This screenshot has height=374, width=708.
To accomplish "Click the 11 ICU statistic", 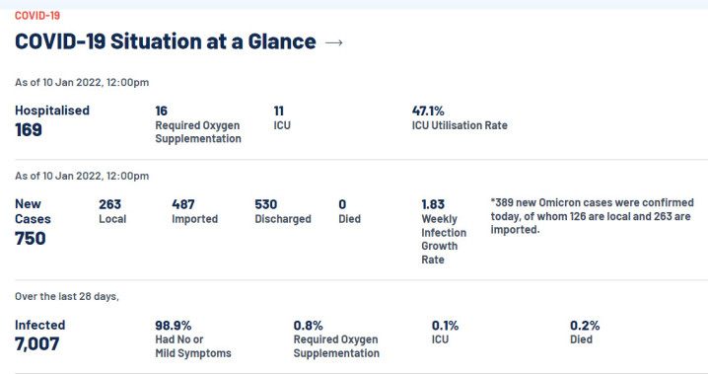I will tap(282, 117).
